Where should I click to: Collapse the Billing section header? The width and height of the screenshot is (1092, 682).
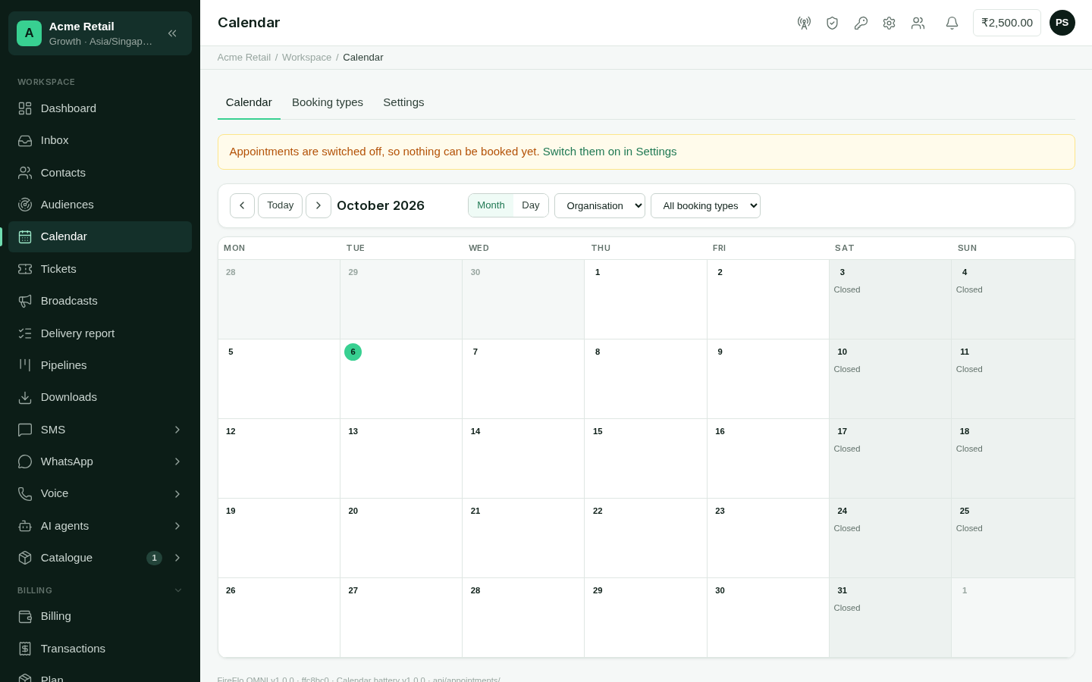pos(100,590)
